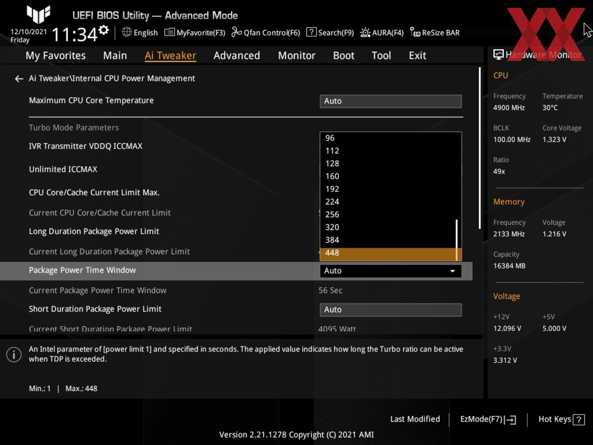Click the 12.096 V reading
Screen dimensions: 593x445
(507, 329)
